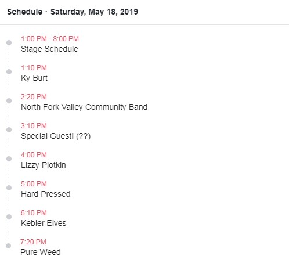289x263 pixels.
Task: Click the Kebler Elves entry
Action: coord(44,223)
